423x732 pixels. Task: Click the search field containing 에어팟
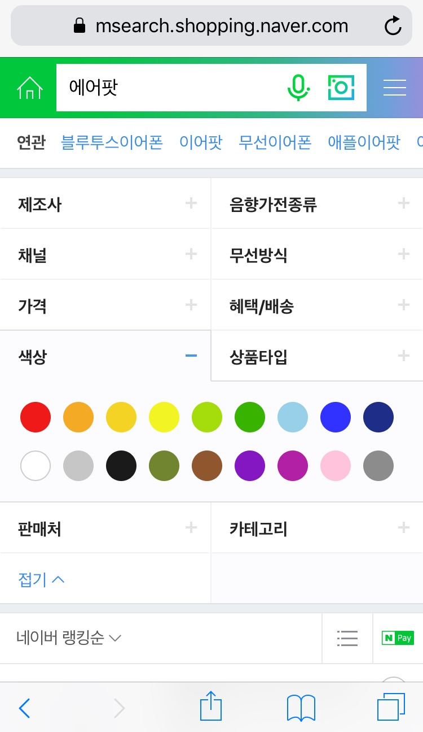point(169,88)
